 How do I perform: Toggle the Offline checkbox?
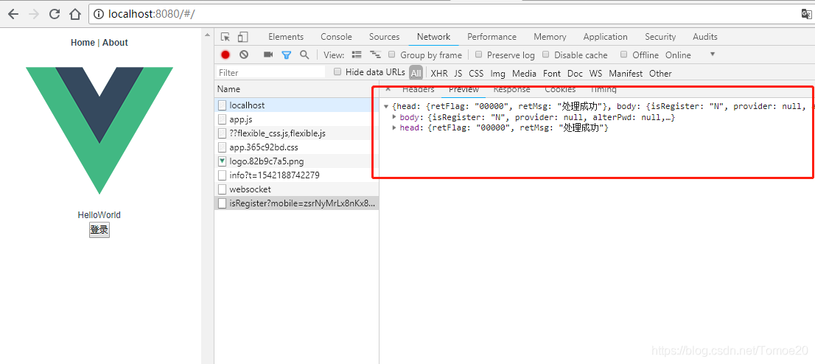[x=623, y=55]
